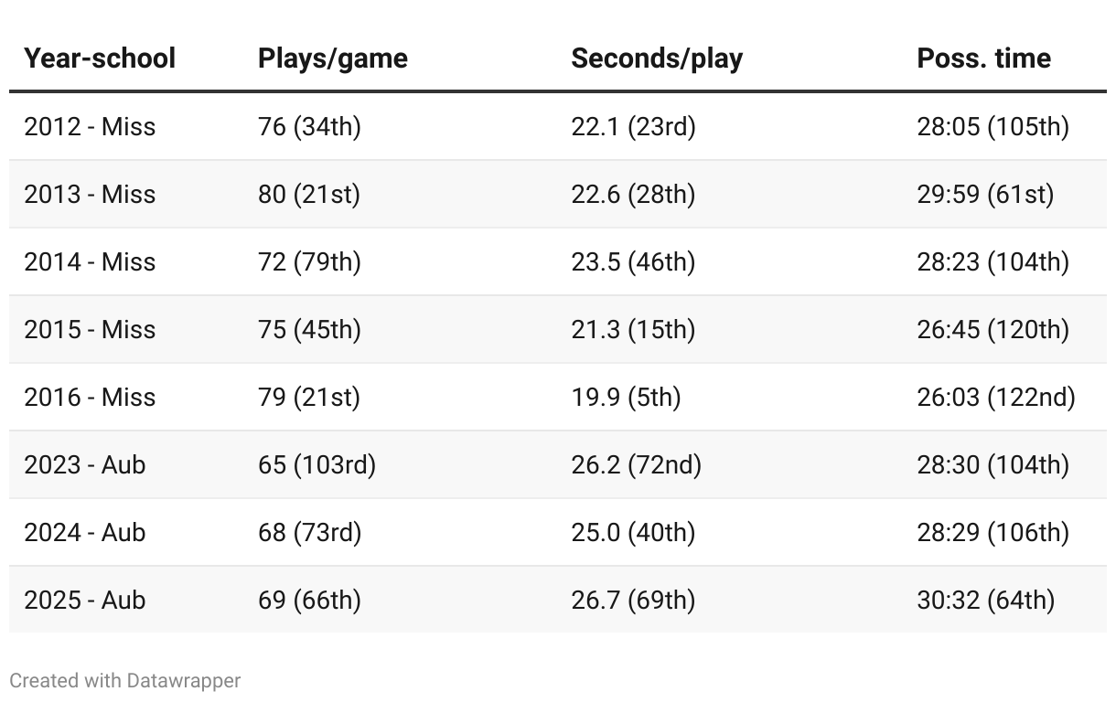Click the 26:03 (122nd) possession time cell
The width and height of the screenshot is (1116, 702).
[996, 398]
